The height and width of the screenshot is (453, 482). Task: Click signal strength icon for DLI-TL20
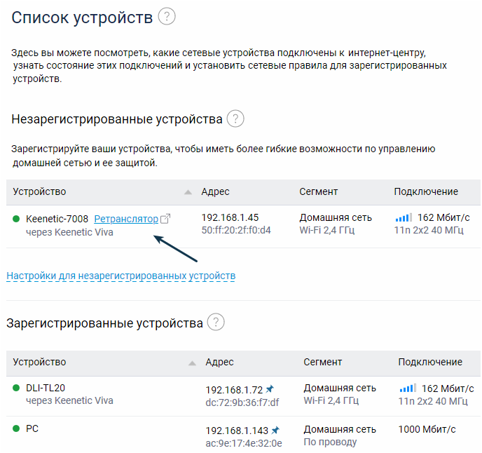click(x=408, y=388)
